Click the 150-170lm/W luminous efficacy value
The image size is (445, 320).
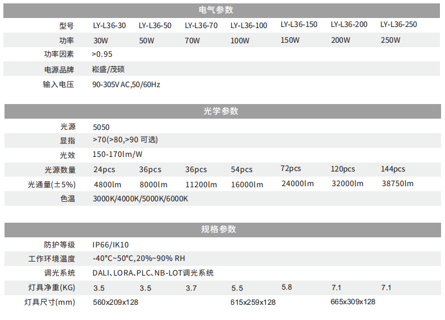[117, 155]
